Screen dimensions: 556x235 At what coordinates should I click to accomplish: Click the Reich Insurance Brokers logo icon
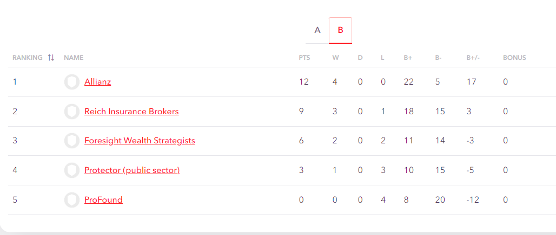point(71,112)
